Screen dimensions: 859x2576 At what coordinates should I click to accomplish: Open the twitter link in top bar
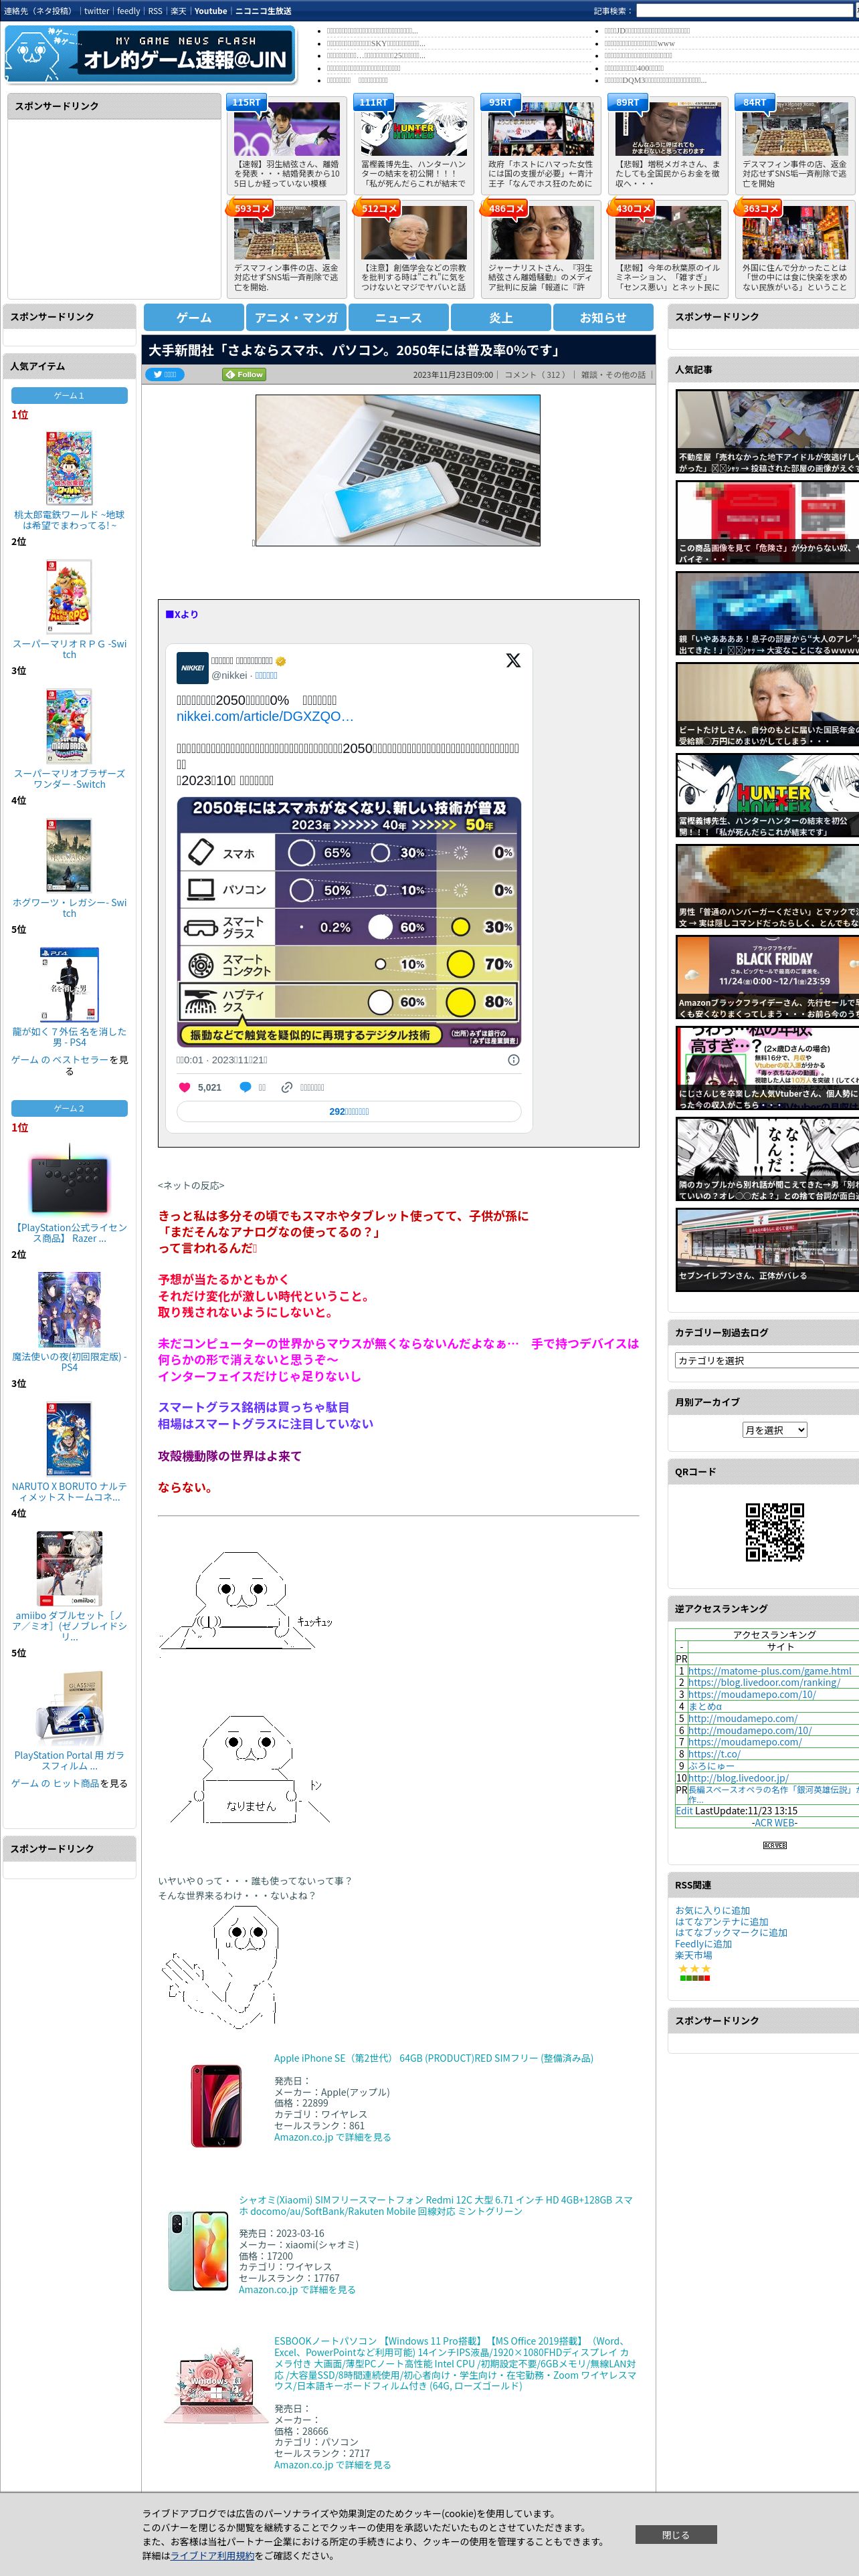coord(96,11)
